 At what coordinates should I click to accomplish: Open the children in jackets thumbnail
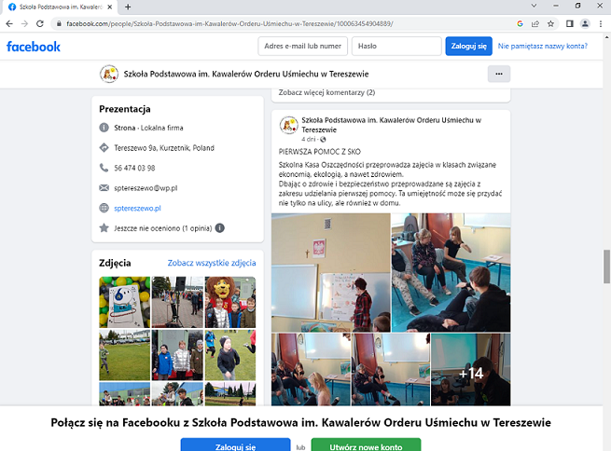coord(177,355)
